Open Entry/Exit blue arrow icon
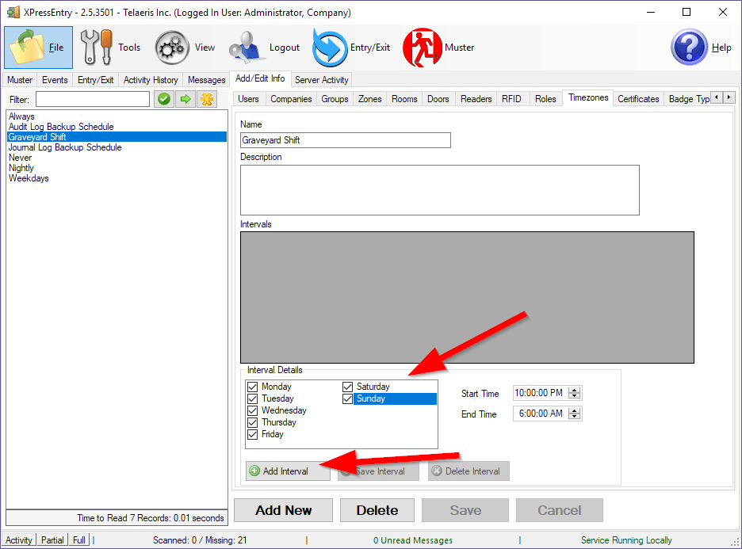Image resolution: width=742 pixels, height=549 pixels. click(x=328, y=48)
